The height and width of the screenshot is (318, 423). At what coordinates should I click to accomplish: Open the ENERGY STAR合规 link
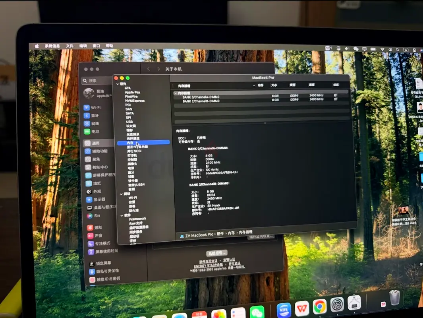click(x=208, y=266)
